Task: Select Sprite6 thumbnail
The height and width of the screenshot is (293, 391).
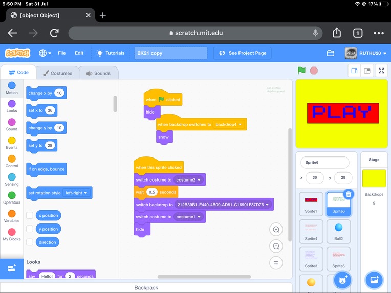Action: (338, 204)
